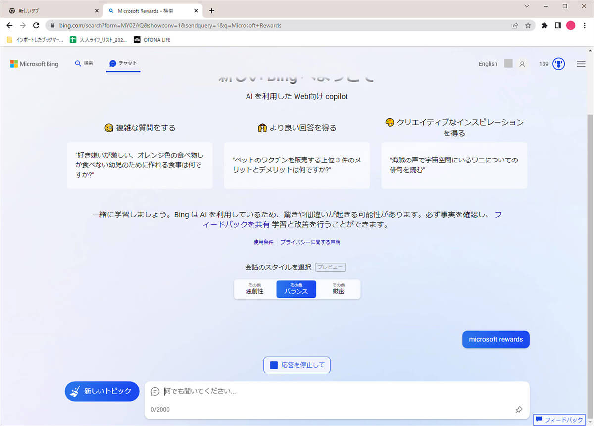Click 応答を停止して stop responding button

click(x=297, y=365)
